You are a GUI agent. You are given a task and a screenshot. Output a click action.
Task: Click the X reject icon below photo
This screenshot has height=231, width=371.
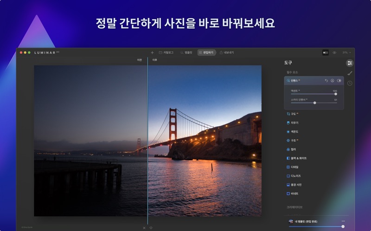[144, 228]
